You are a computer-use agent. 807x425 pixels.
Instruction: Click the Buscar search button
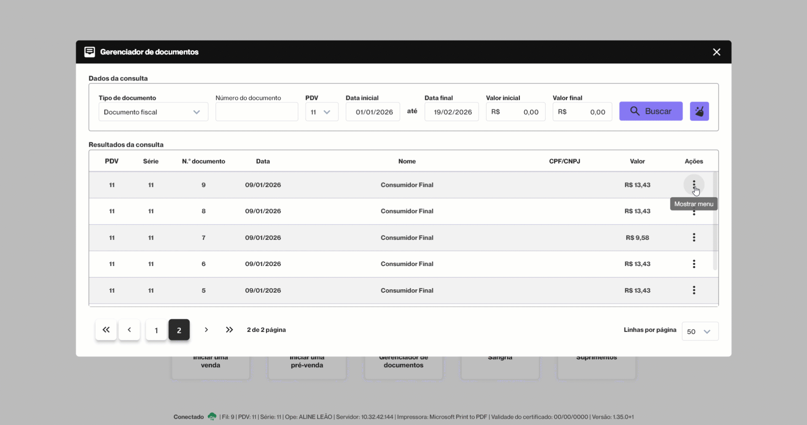tap(651, 111)
